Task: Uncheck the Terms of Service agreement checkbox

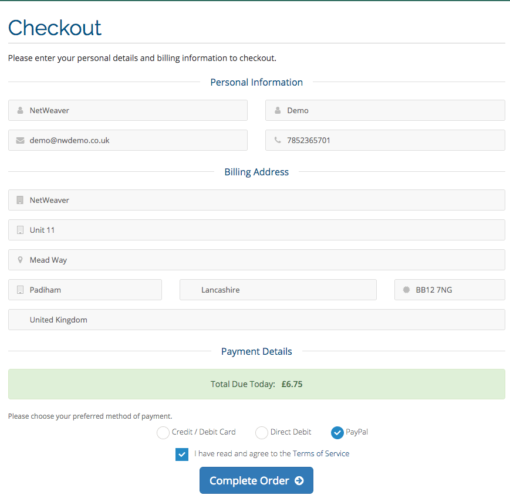Action: click(182, 454)
